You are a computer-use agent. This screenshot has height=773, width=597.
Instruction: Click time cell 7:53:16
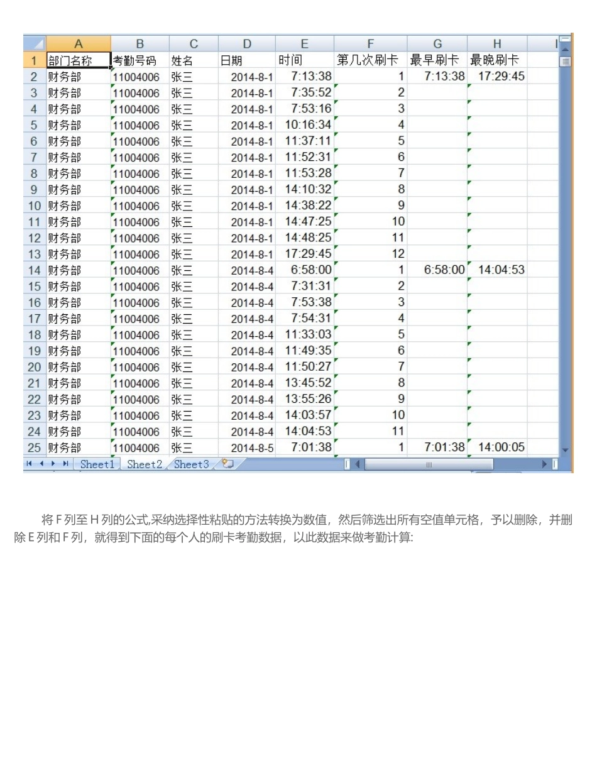pos(305,109)
